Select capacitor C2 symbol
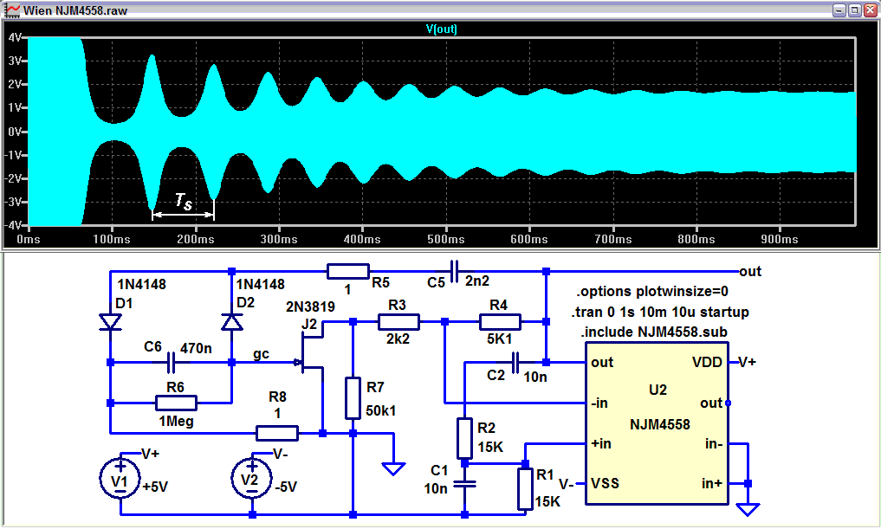The image size is (881, 529). (x=515, y=363)
